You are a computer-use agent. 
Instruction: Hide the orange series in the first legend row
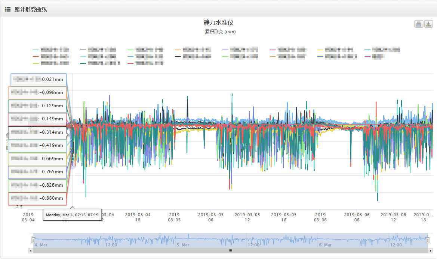193,50
